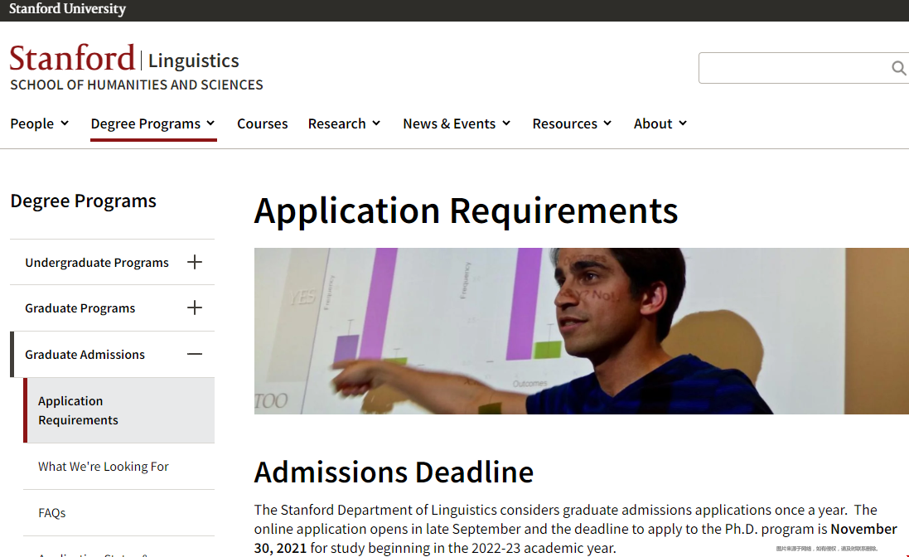The width and height of the screenshot is (909, 557).
Task: Expand the News & Events chevron
Action: pos(506,123)
